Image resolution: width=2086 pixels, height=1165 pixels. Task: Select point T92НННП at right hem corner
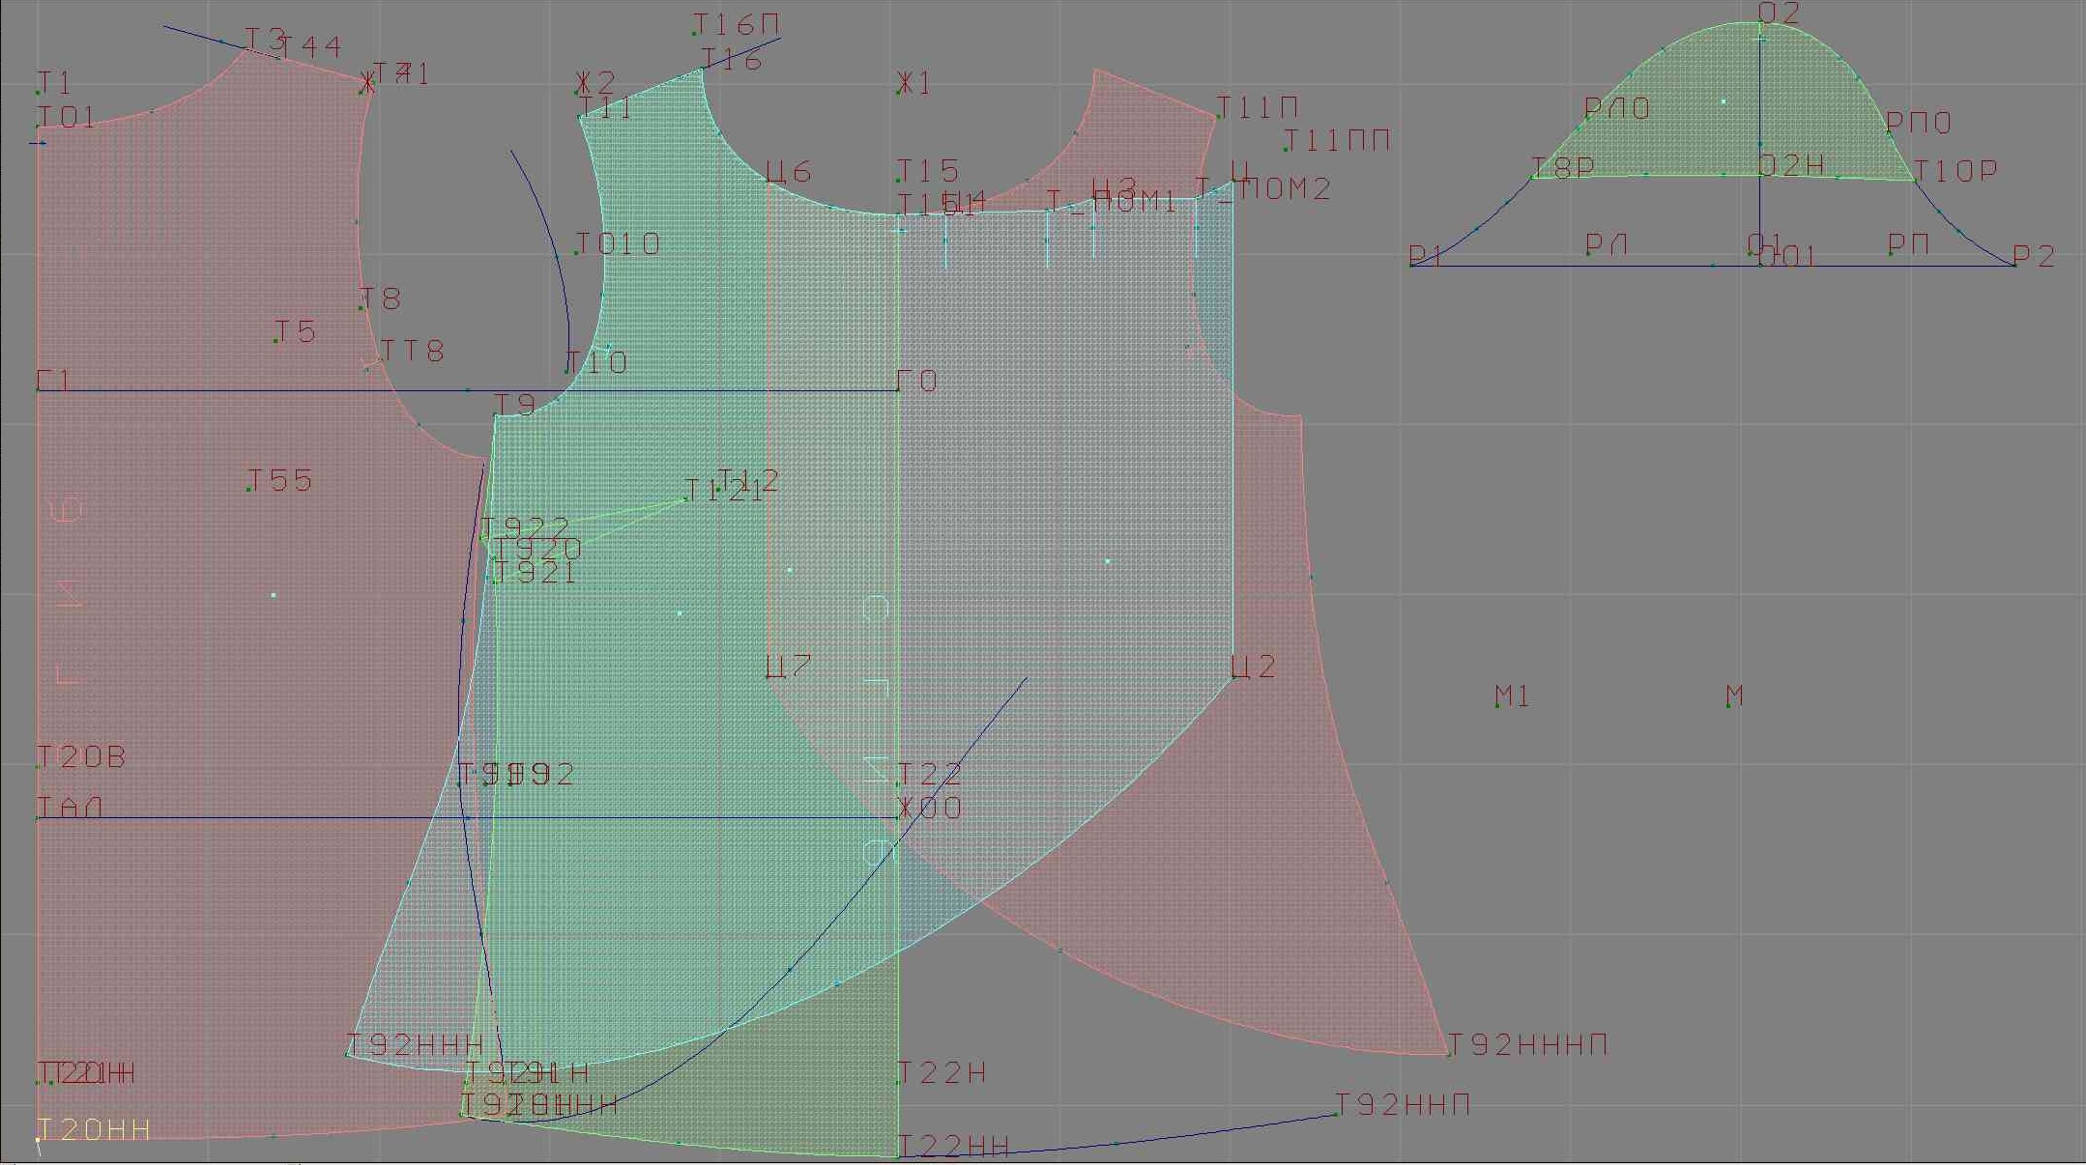coord(1448,1054)
